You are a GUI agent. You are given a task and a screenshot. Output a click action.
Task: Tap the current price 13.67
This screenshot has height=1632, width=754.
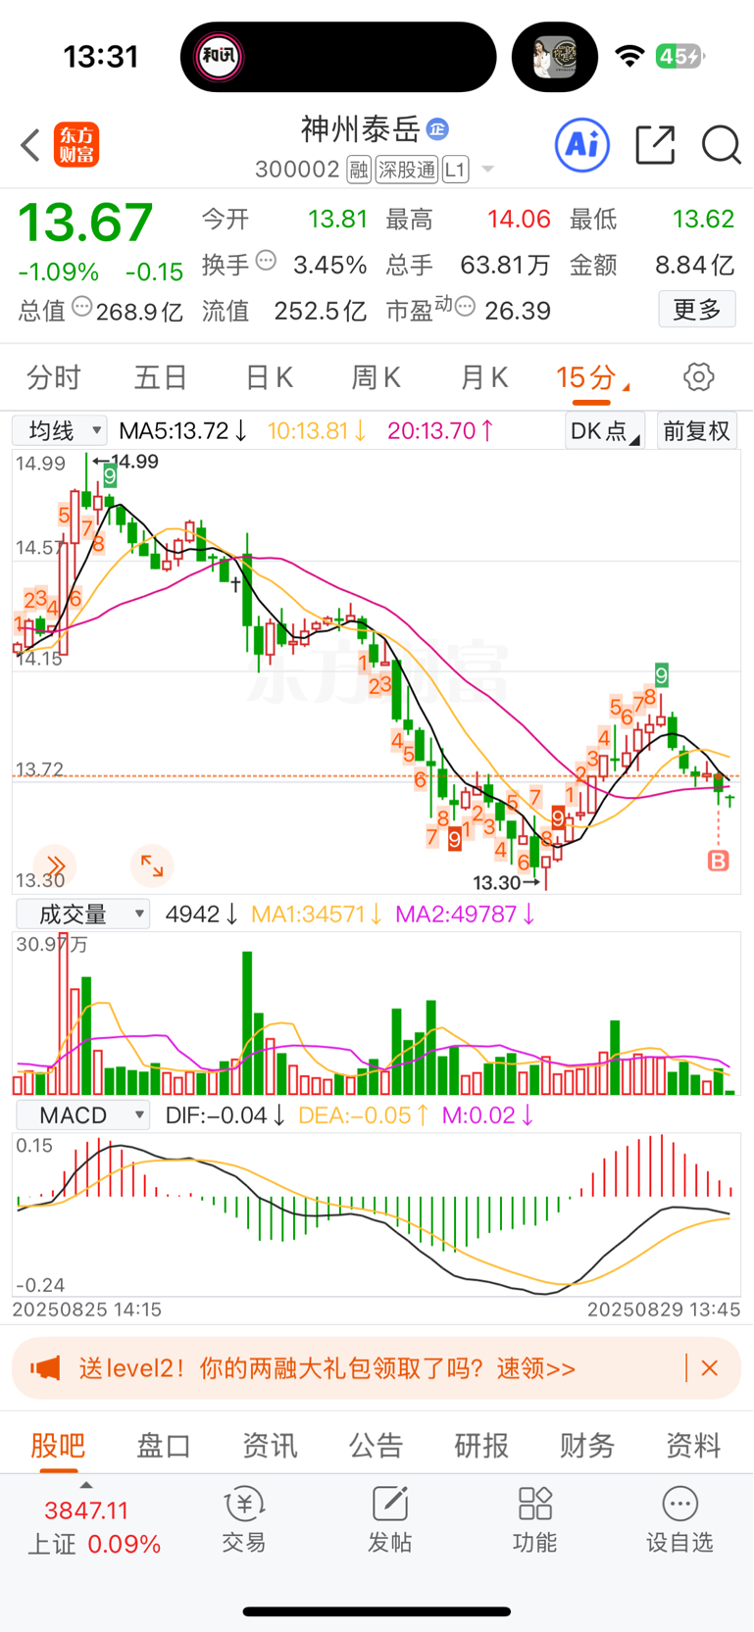tap(86, 223)
